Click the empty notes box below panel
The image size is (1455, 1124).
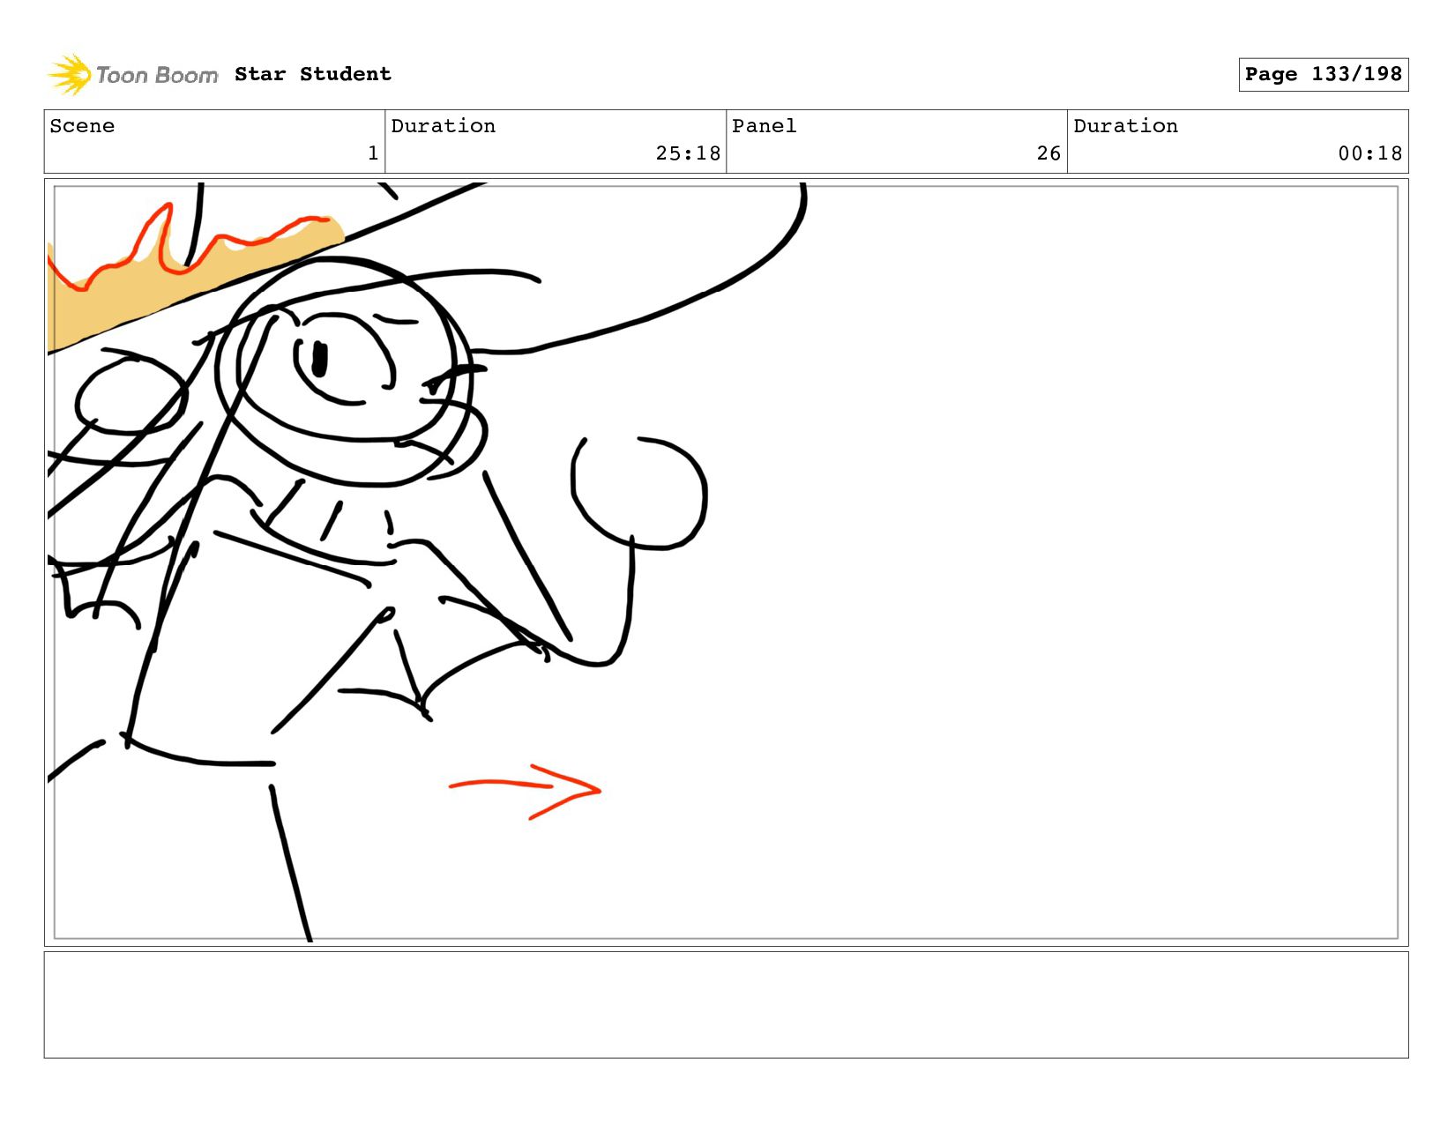pos(726,1005)
